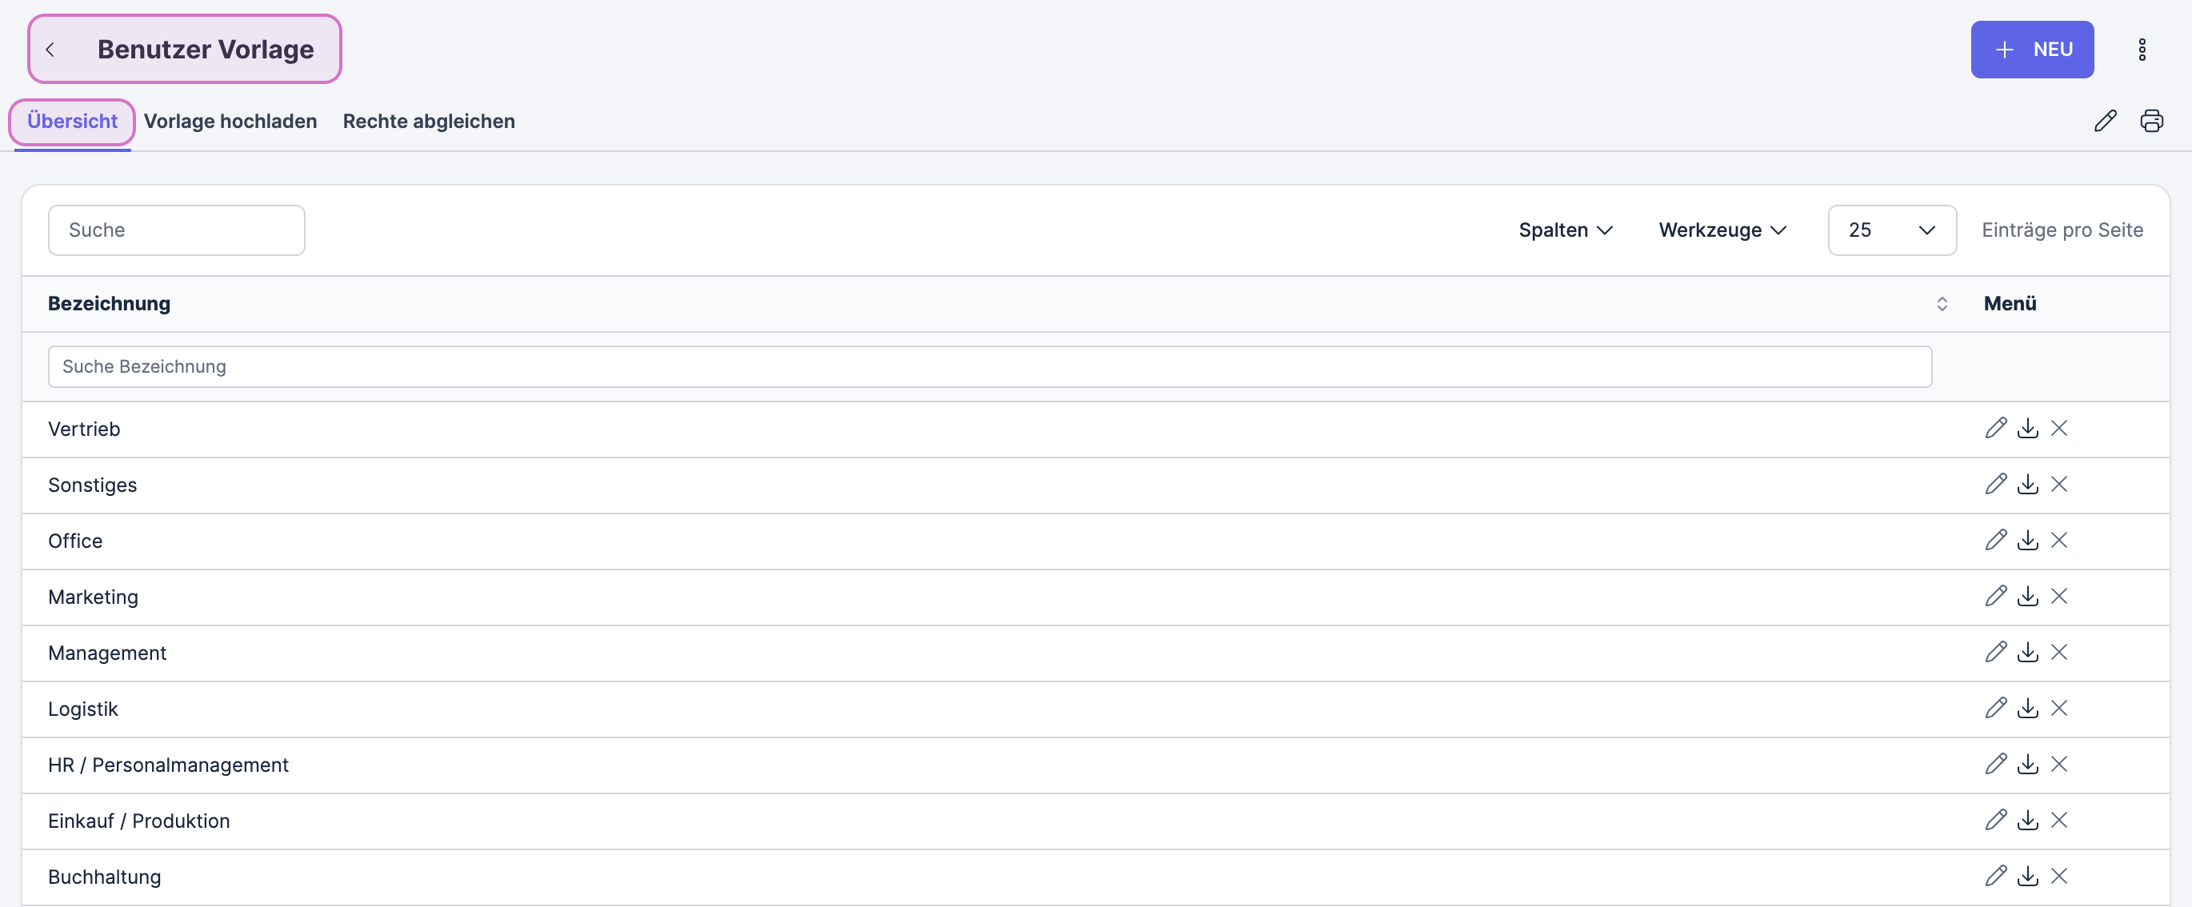Edit the Vertrieb template
The height and width of the screenshot is (907, 2192).
1995,428
